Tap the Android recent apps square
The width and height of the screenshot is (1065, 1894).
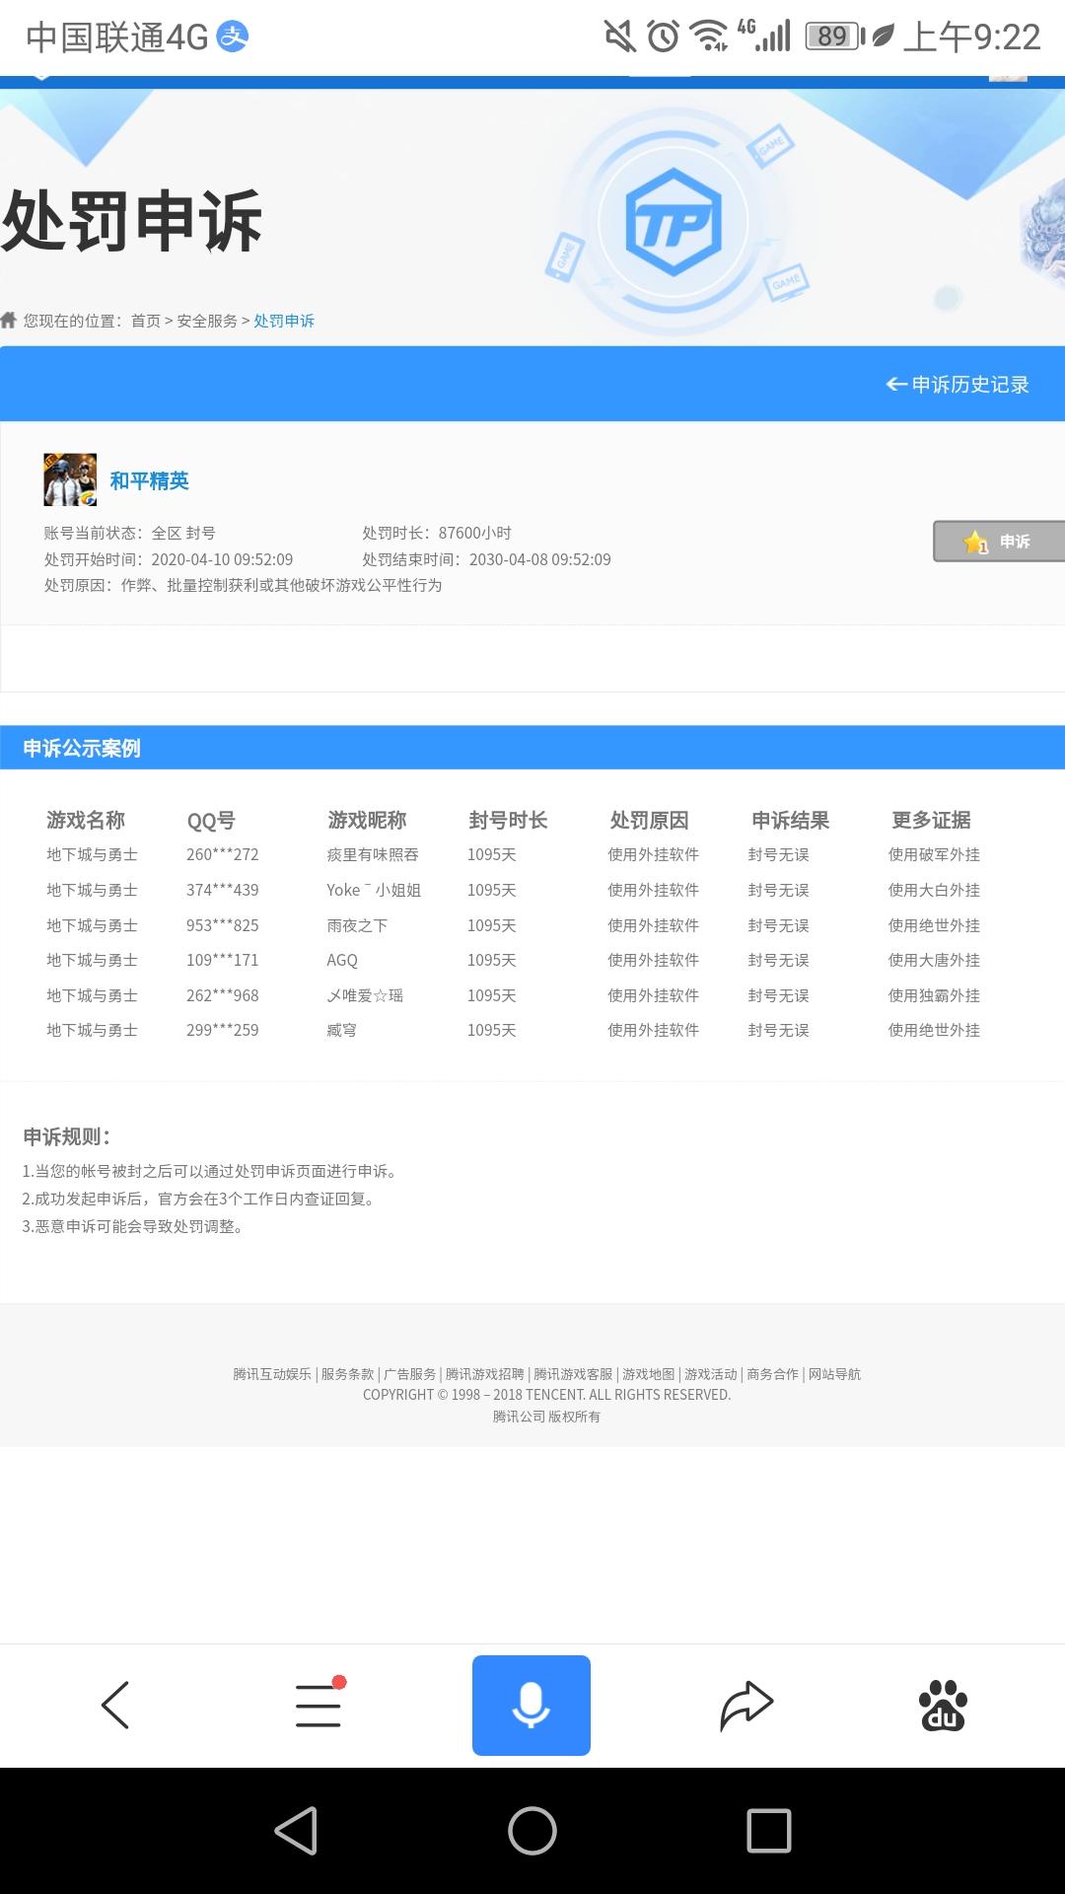tap(769, 1831)
